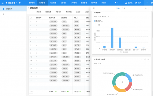Open the more options beside 销售线索 title

39,8
